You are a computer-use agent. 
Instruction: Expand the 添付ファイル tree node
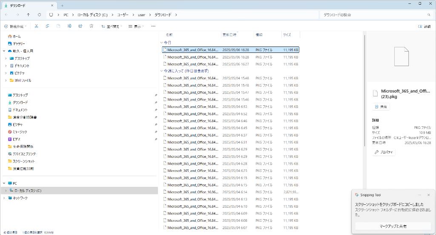click(6, 81)
